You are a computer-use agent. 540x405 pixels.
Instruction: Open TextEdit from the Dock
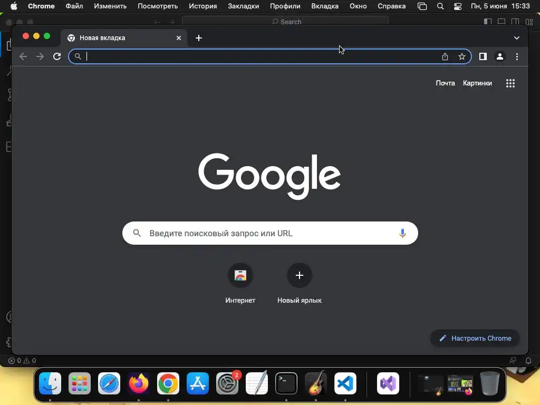[257, 383]
